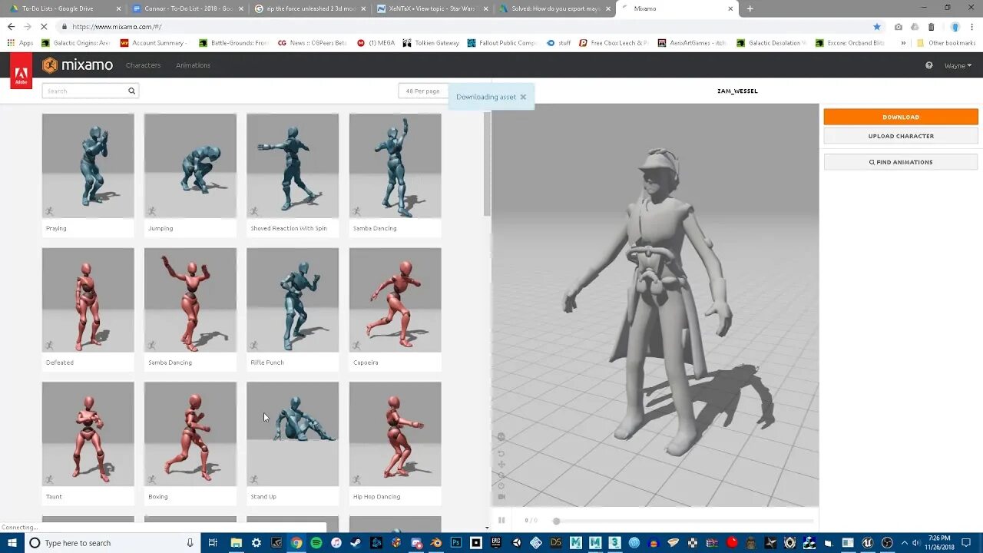Screen dimensions: 983x553
Task: Switch to the Solved How do you export tab
Action: coord(554,8)
